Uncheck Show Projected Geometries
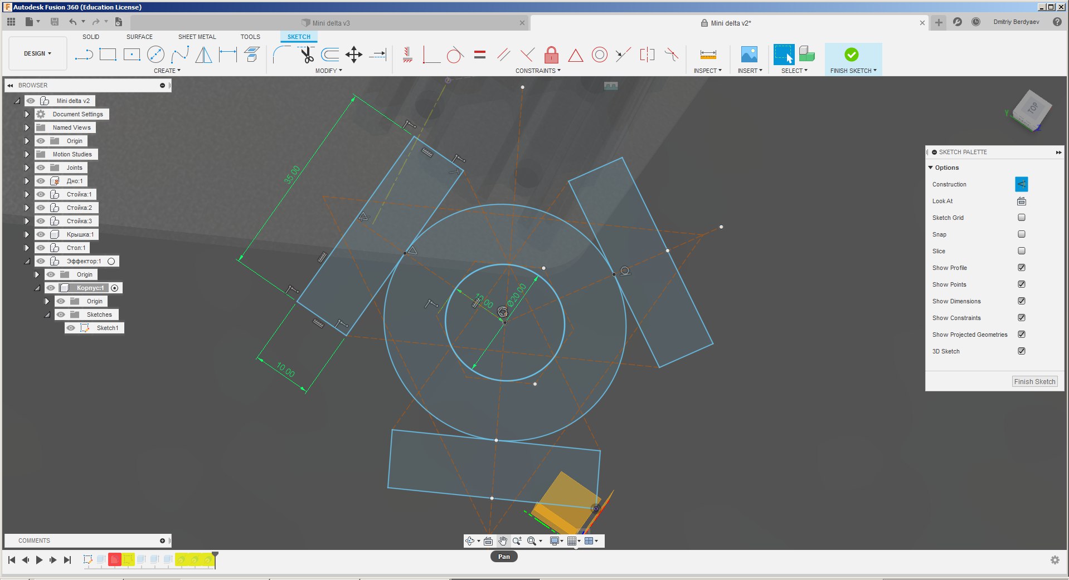The height and width of the screenshot is (580, 1069). [x=1021, y=335]
